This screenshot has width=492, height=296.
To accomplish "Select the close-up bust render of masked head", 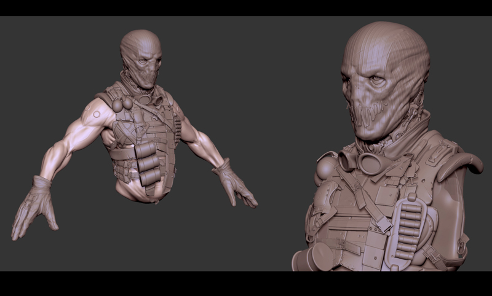I will (387, 146).
